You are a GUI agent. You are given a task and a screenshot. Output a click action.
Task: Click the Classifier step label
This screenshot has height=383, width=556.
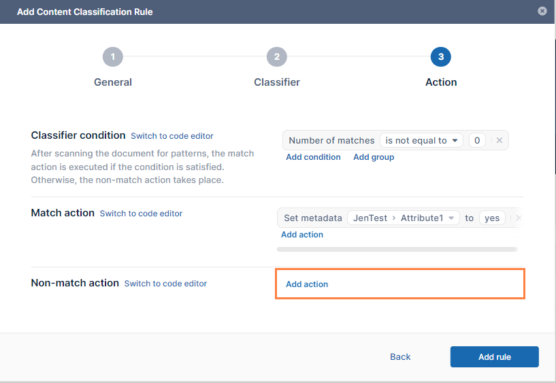[277, 82]
